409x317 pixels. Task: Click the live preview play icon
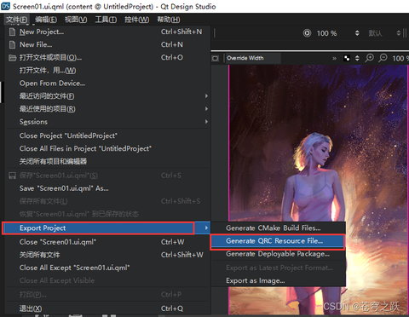[307, 33]
